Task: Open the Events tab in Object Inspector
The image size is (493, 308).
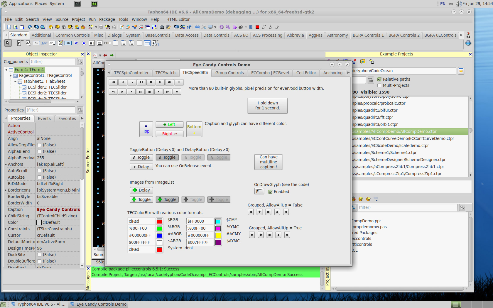Action: coord(44,119)
